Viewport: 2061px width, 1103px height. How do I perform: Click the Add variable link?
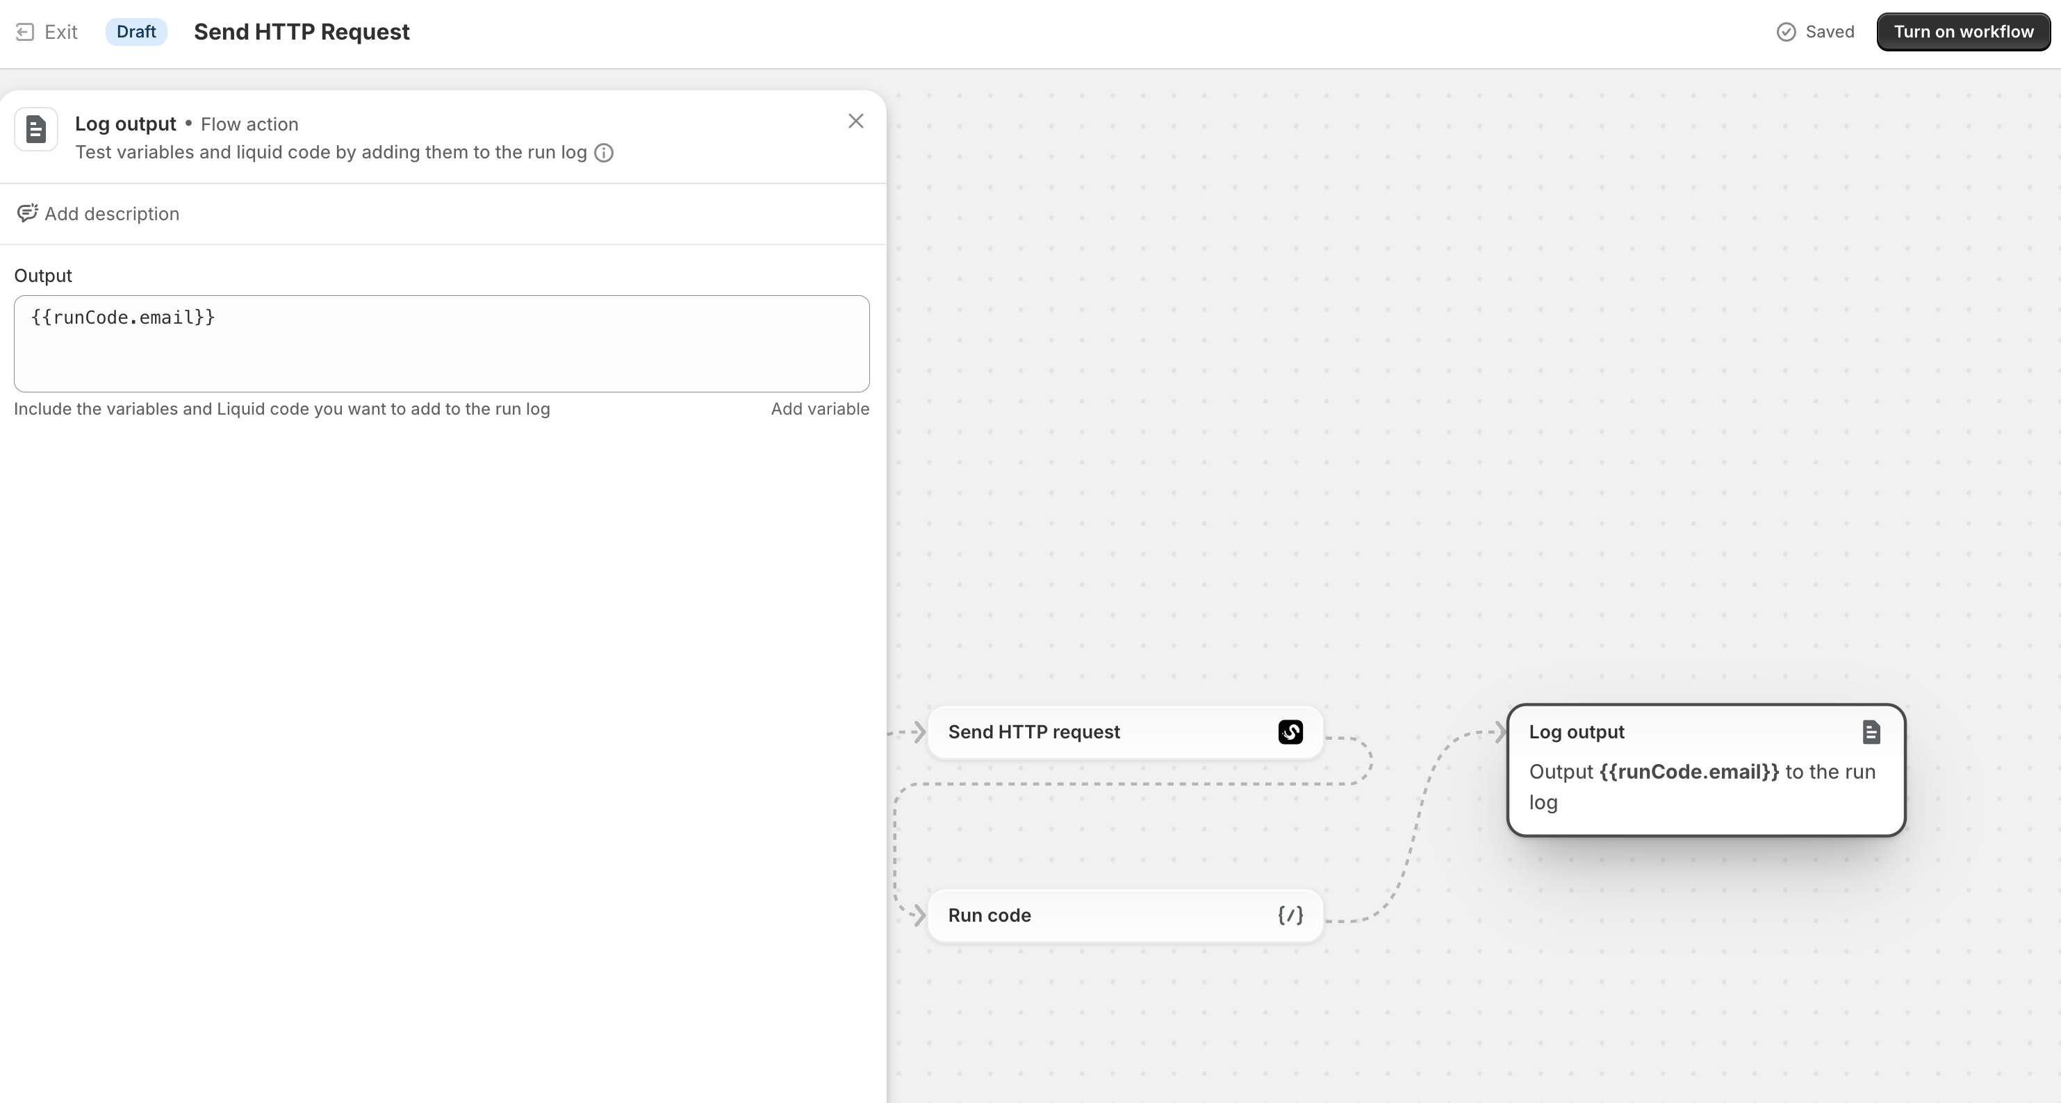coord(819,408)
